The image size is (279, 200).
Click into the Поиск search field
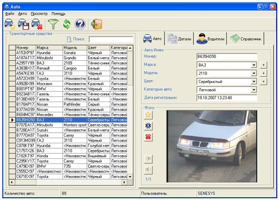[x=111, y=40]
